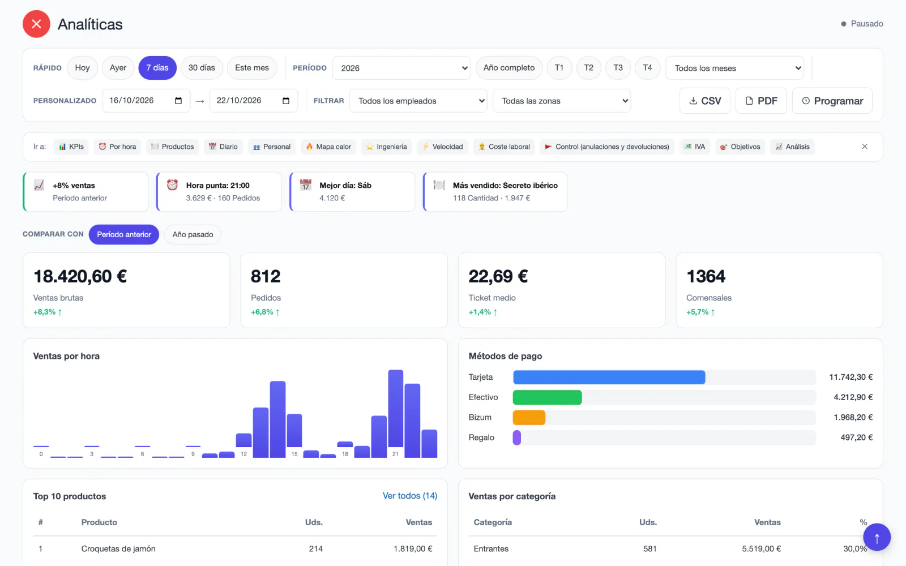
Task: Compare with Período anterior
Action: 124,234
